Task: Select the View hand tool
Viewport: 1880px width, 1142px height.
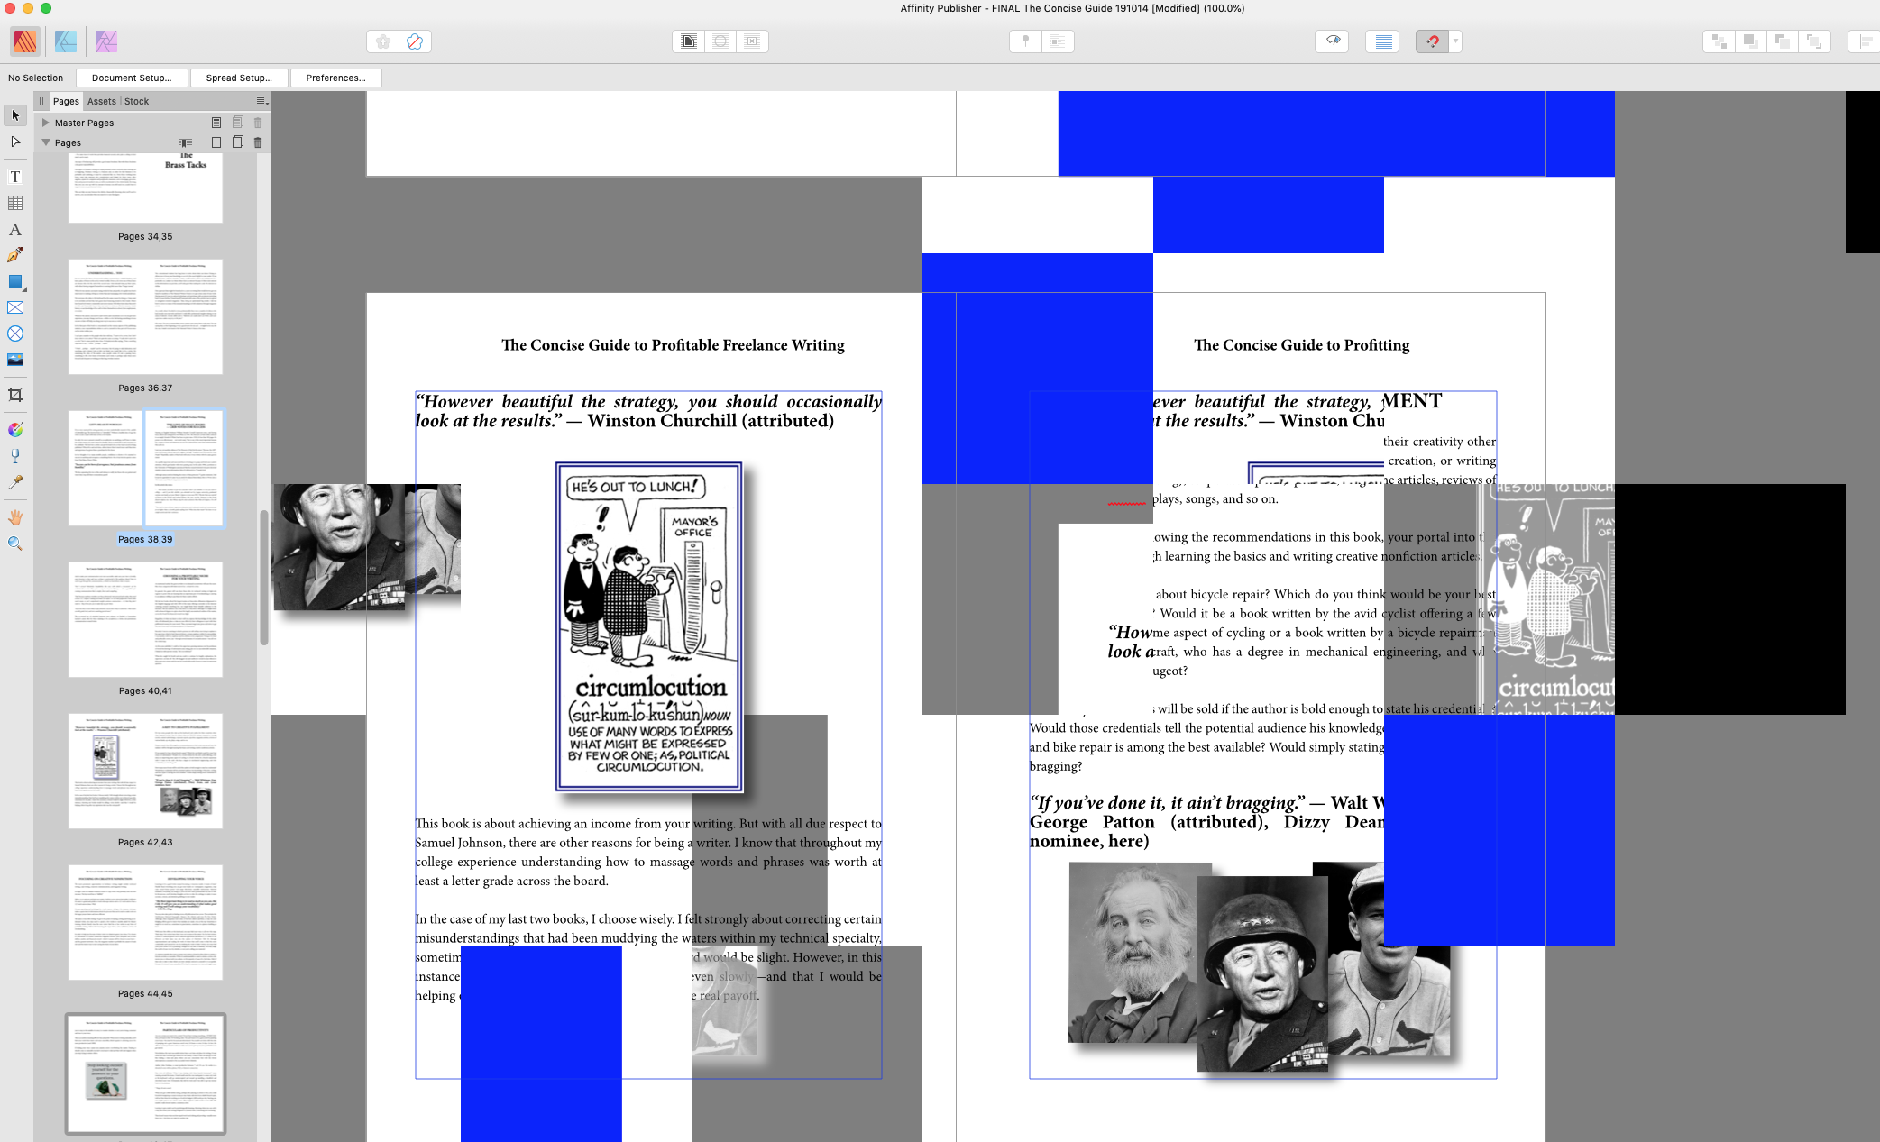Action: (15, 517)
